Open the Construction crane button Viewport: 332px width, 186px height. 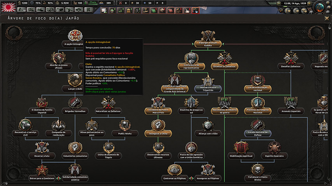point(60,10)
